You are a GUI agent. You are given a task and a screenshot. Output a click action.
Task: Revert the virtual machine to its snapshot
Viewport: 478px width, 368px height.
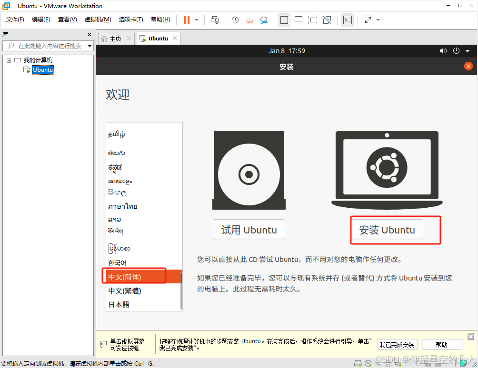249,20
